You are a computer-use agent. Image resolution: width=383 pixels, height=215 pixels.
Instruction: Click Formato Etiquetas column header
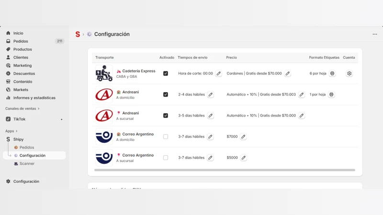click(x=324, y=57)
